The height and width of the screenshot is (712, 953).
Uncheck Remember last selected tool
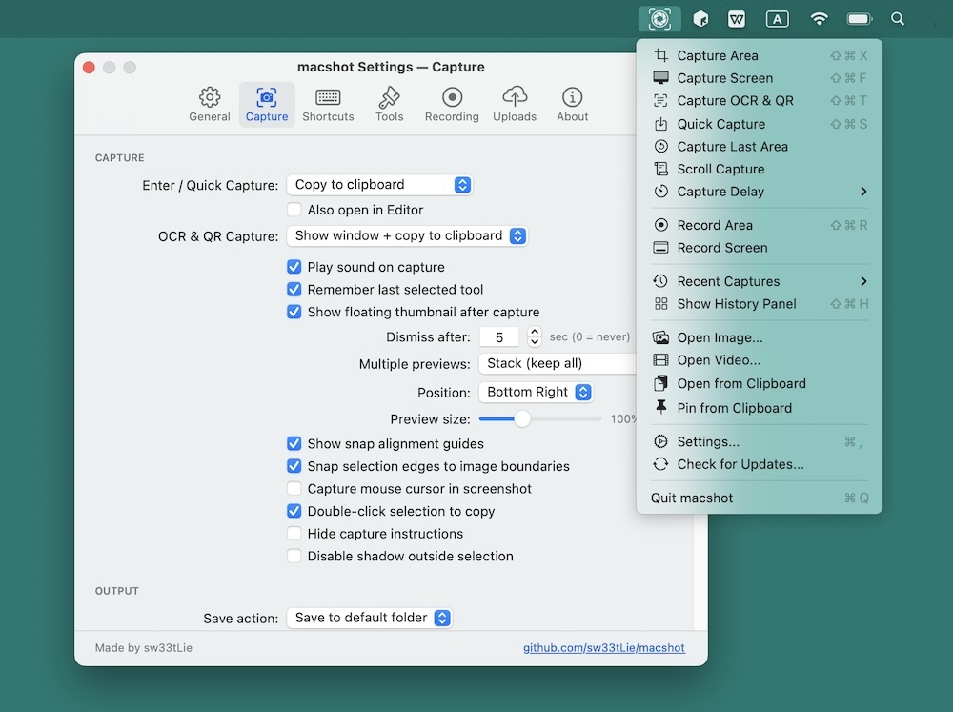(294, 290)
